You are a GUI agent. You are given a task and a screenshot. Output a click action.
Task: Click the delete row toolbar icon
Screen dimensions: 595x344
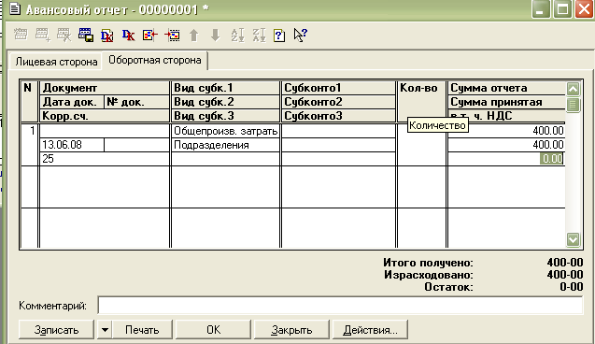(x=64, y=35)
